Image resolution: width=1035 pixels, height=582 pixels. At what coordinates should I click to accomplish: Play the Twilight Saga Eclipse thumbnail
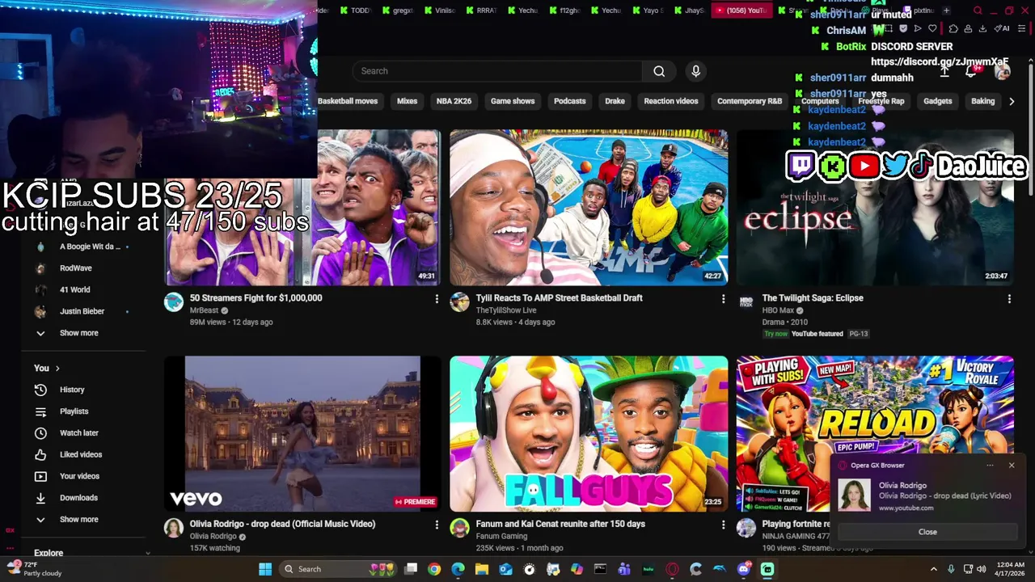[875, 208]
